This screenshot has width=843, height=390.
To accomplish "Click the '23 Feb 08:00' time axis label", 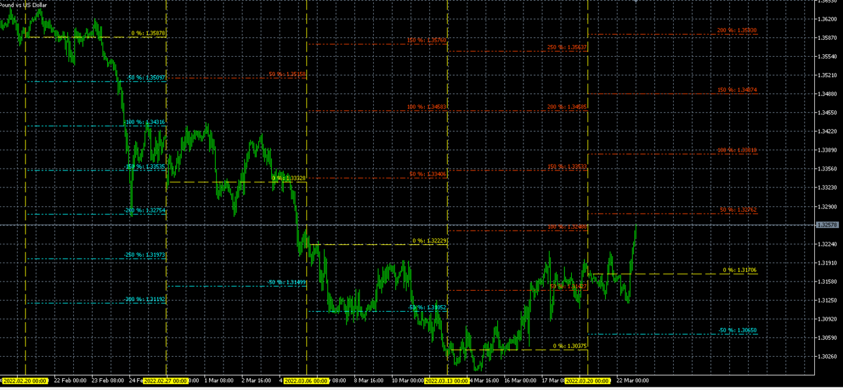I will click(108, 380).
